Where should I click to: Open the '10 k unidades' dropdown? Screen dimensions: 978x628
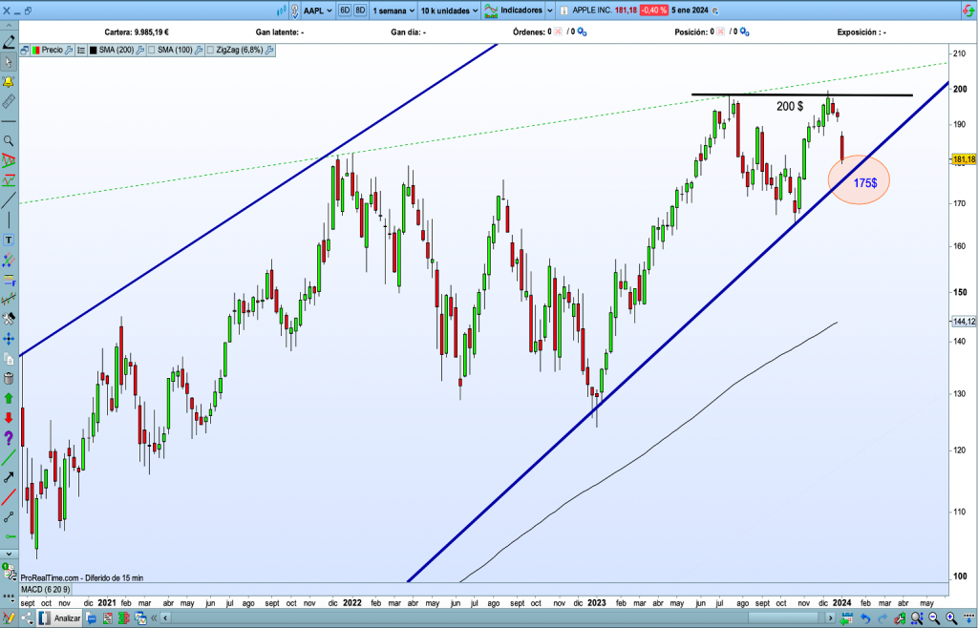449,10
